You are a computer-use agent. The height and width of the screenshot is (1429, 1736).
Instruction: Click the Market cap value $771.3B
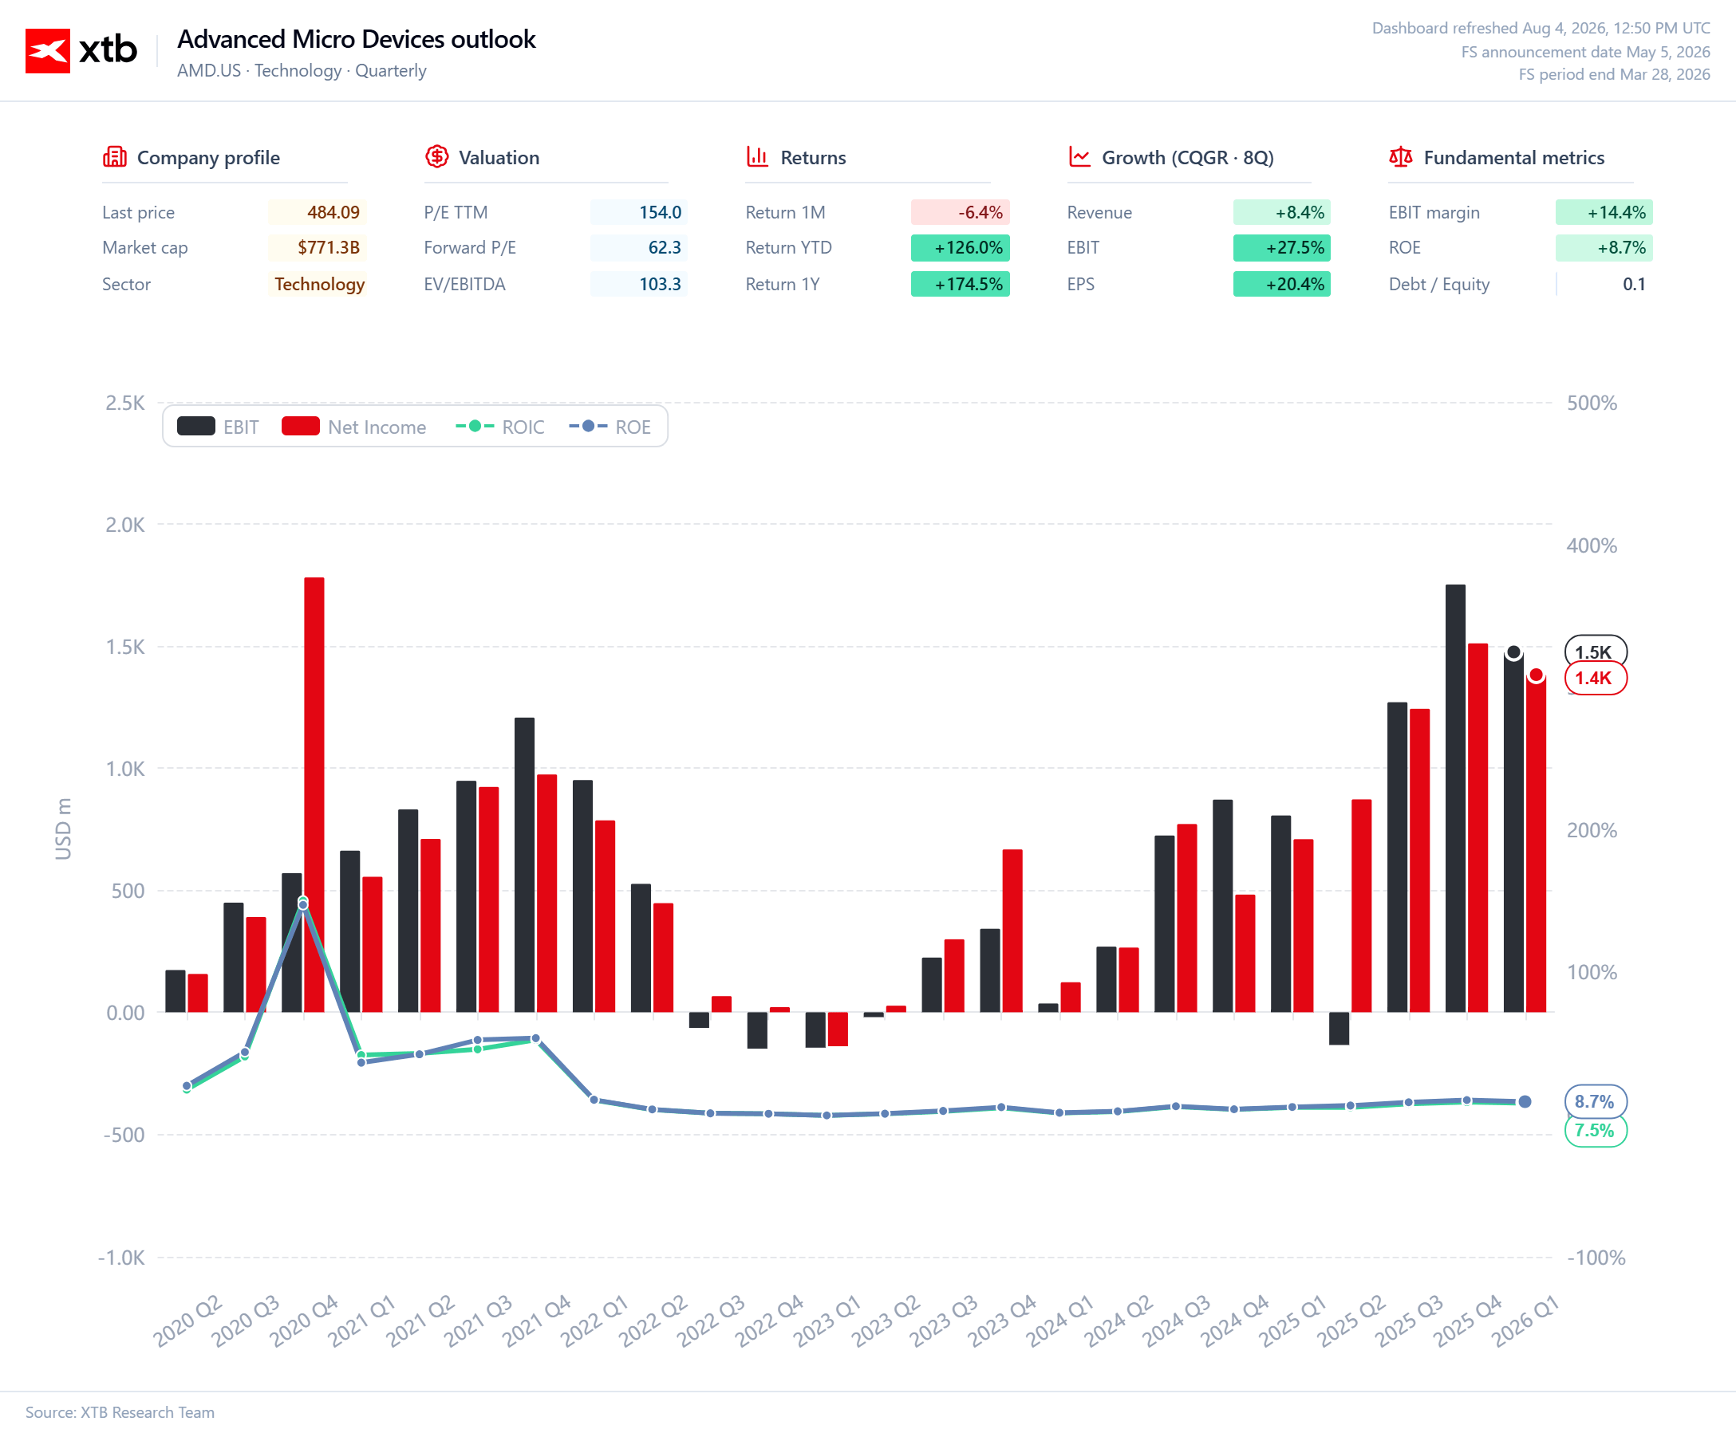[318, 248]
